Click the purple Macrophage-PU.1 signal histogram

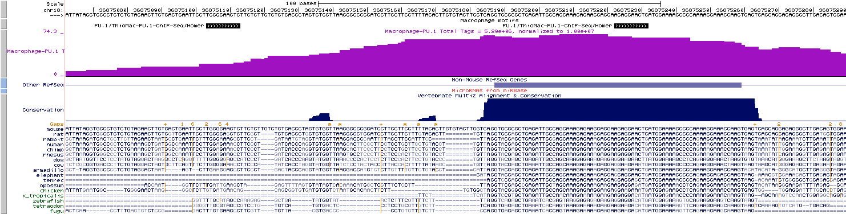(455, 57)
